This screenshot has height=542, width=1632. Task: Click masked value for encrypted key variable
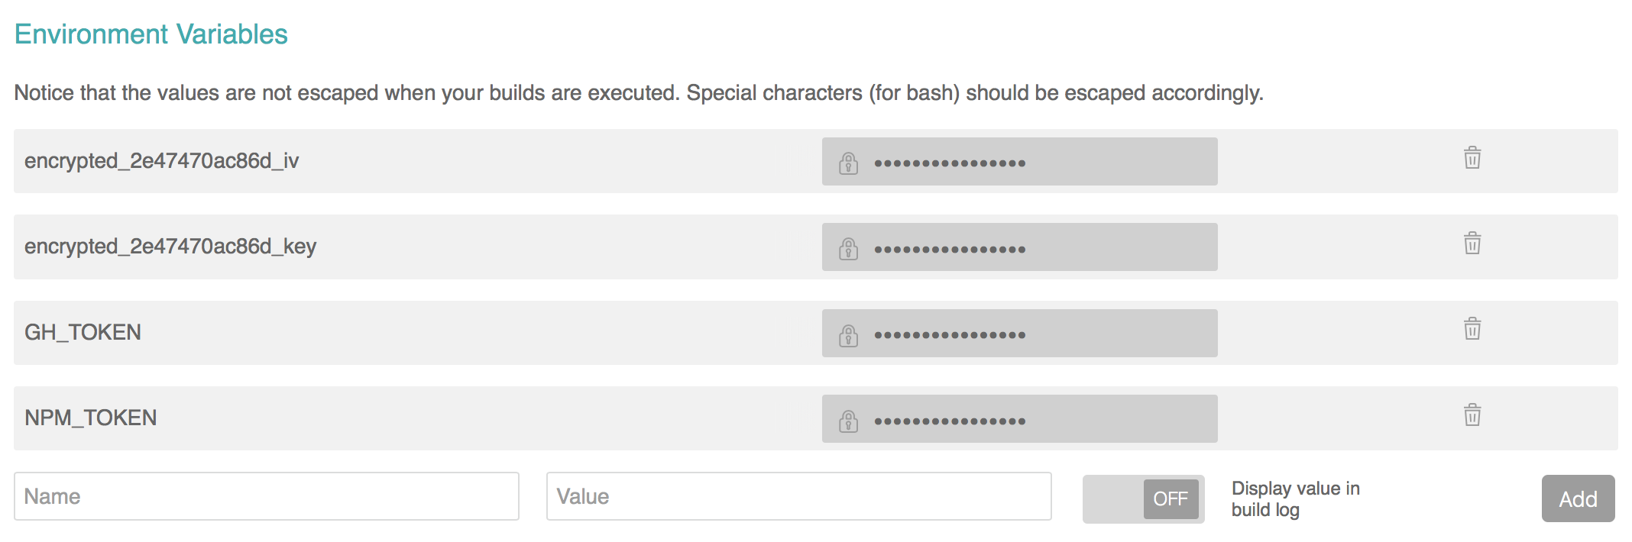click(x=950, y=250)
